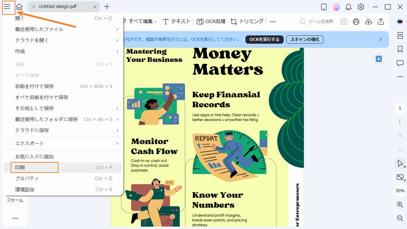Click the OCRを実行する button in the banner
Image resolution: width=407 pixels, height=229 pixels.
[264, 39]
